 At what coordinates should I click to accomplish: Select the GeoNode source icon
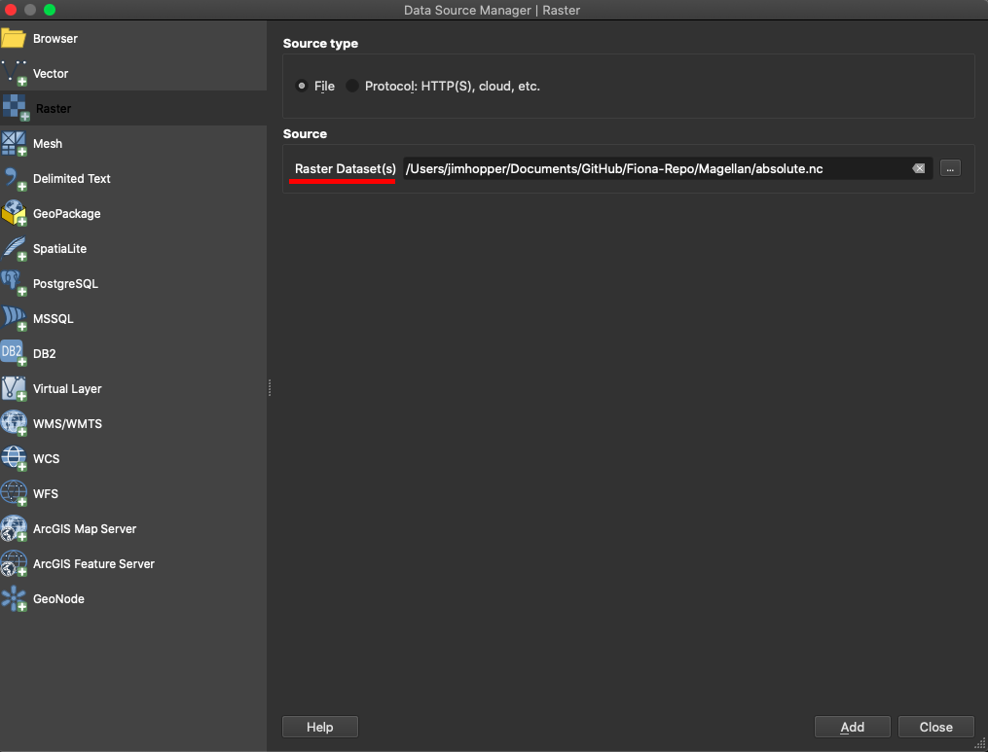[x=15, y=599]
